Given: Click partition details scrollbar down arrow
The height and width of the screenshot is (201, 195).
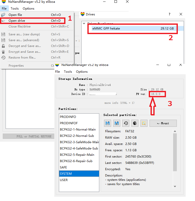Looking at the screenshot, I should pyautogui.click(x=175, y=186).
